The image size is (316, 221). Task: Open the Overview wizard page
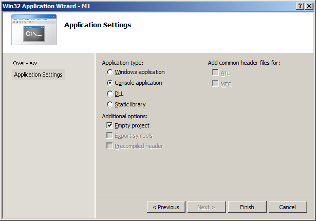[x=25, y=63]
